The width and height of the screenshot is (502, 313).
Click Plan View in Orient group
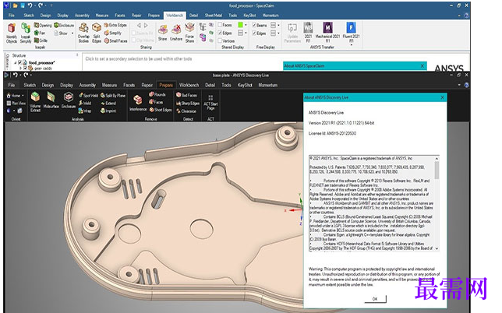[16, 104]
